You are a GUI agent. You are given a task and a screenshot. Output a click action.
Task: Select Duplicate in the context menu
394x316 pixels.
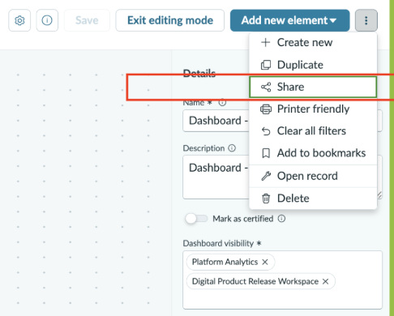tap(313, 65)
